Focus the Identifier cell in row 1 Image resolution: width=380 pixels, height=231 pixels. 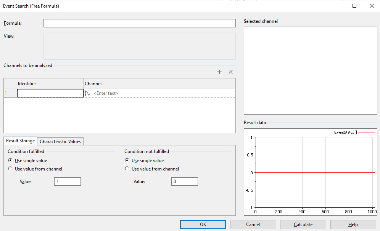click(50, 93)
